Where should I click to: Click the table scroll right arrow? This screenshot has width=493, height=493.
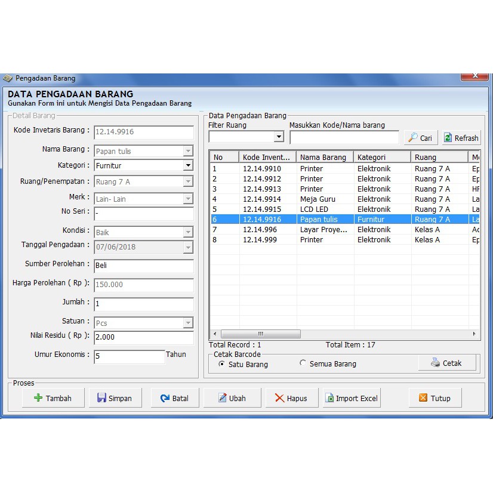pos(474,334)
